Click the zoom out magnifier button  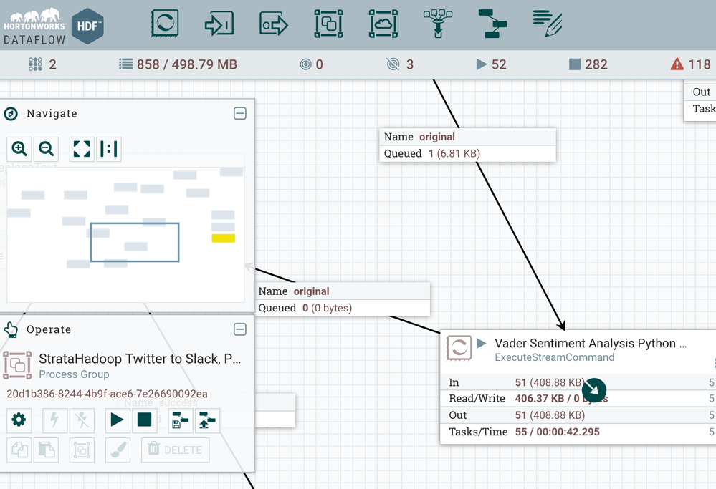pyautogui.click(x=46, y=149)
